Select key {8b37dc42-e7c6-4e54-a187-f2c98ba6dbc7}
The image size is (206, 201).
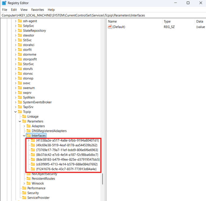pos(67,155)
